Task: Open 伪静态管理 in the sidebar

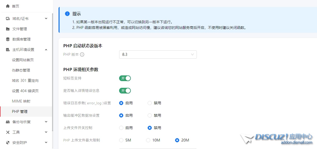Action: (21, 70)
